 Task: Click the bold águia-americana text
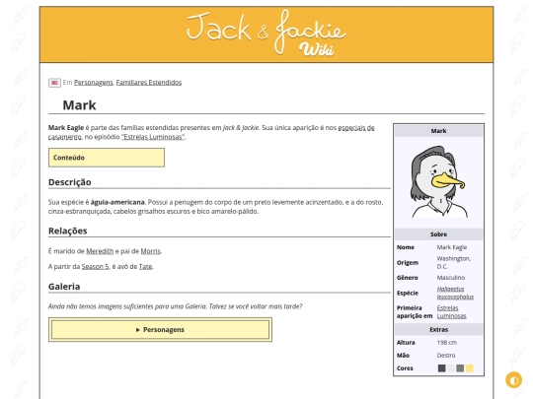tap(117, 202)
